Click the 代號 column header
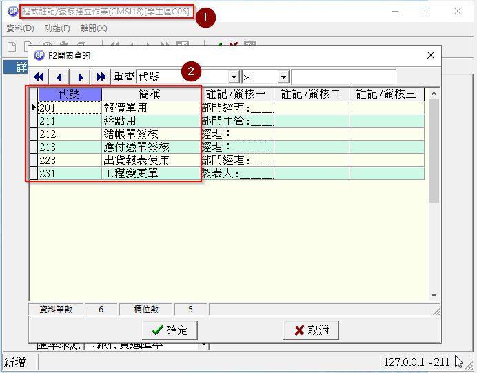The width and height of the screenshot is (477, 373). coord(69,94)
